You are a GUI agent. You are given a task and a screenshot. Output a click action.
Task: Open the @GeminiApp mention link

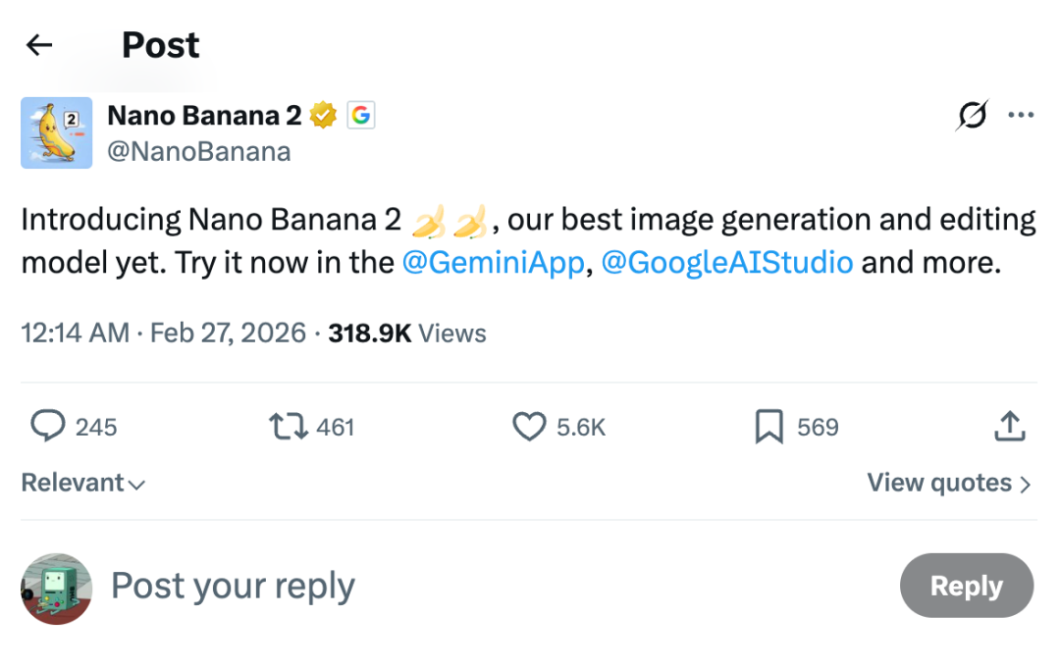(493, 264)
